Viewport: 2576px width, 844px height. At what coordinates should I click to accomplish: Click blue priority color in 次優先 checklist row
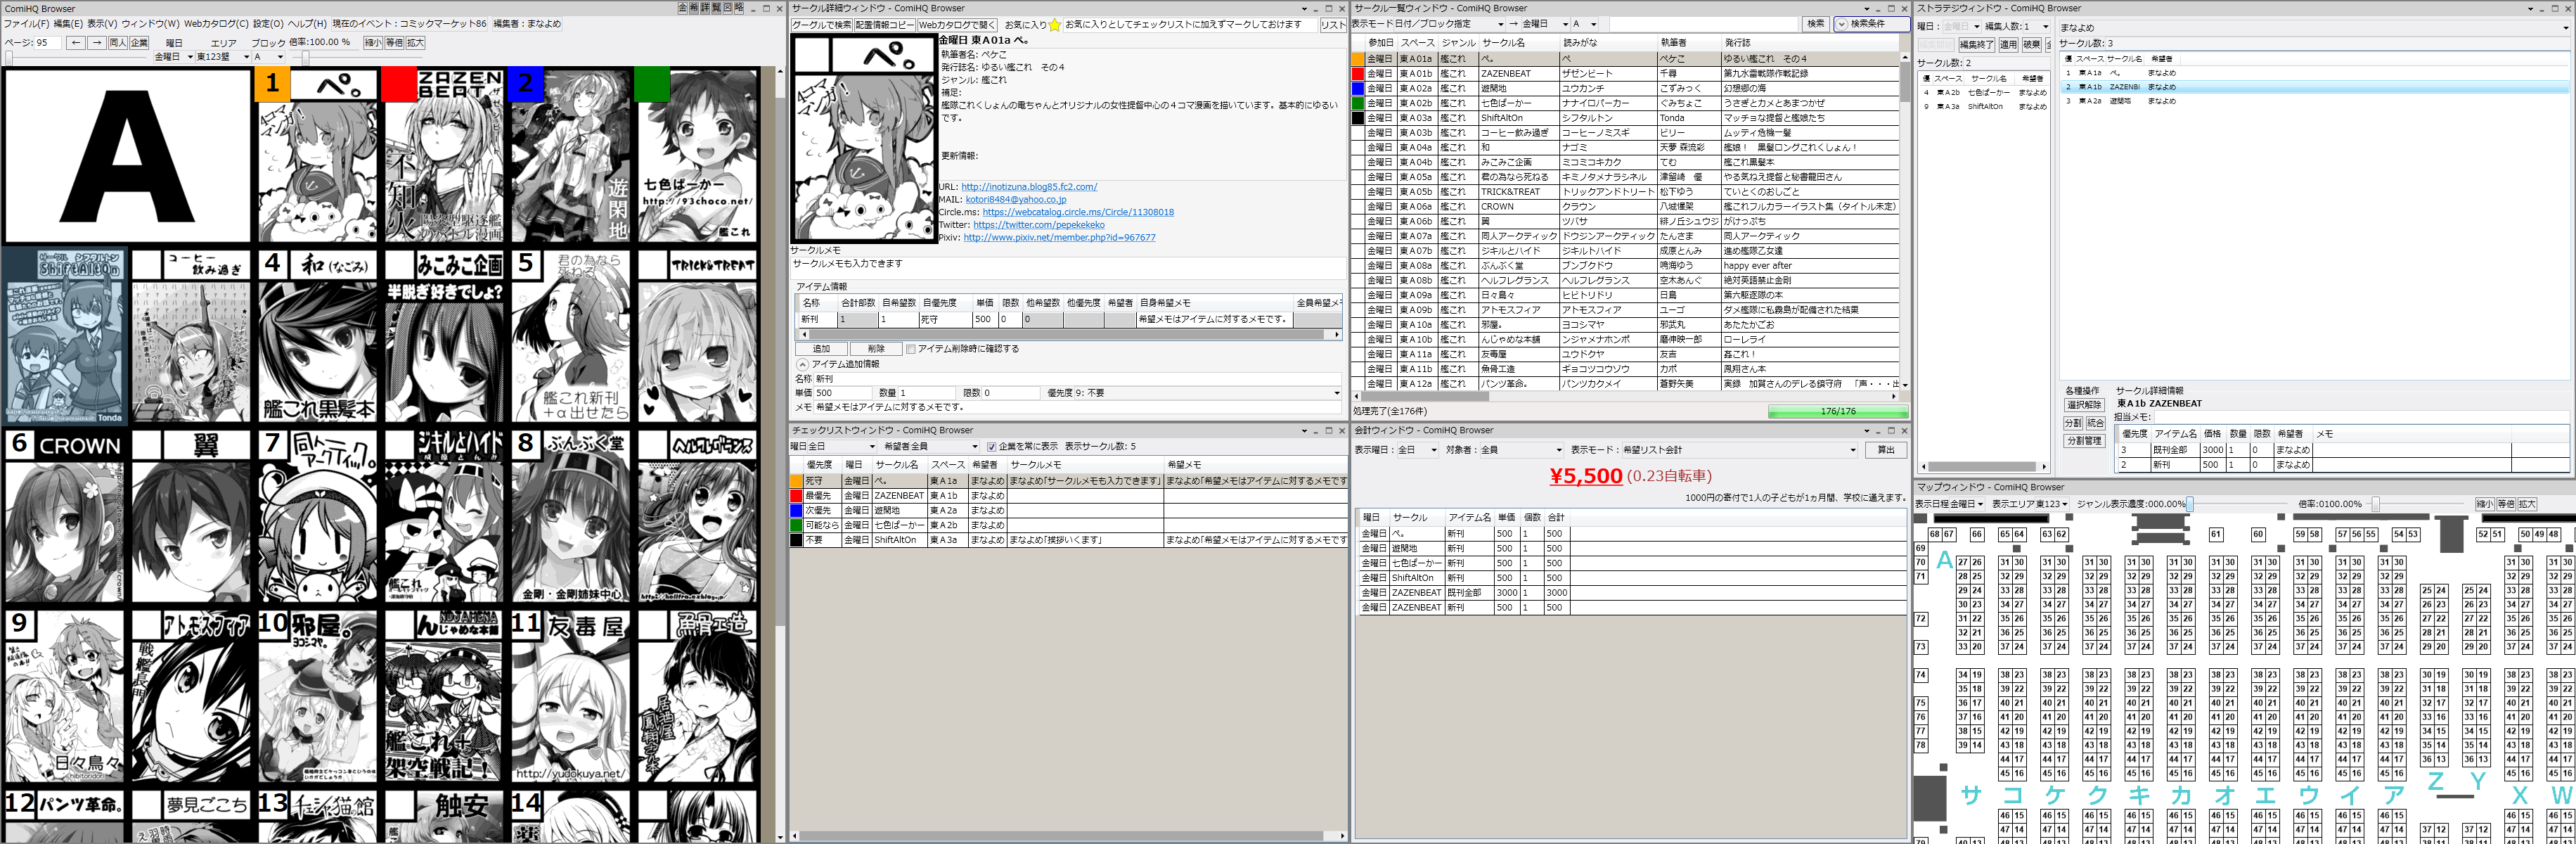796,510
